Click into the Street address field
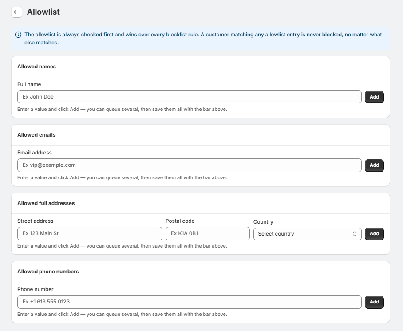 click(x=90, y=233)
